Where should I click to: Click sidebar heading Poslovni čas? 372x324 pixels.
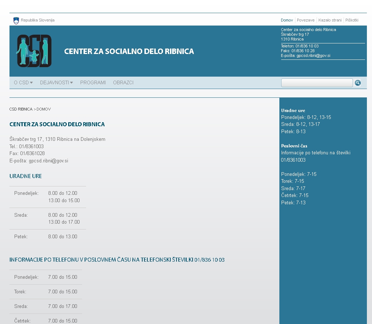[x=294, y=146]
